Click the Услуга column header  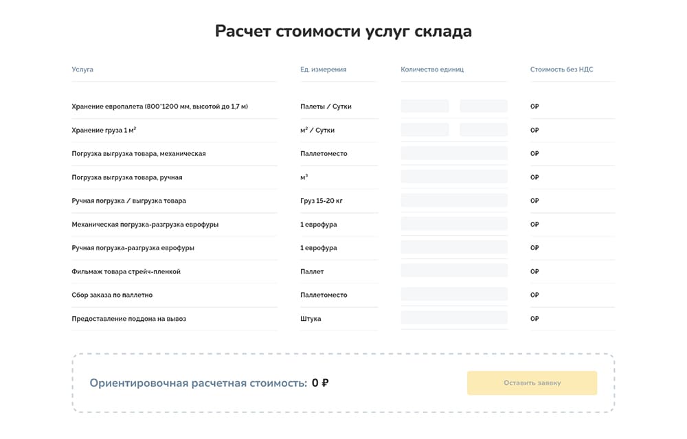pyautogui.click(x=82, y=69)
